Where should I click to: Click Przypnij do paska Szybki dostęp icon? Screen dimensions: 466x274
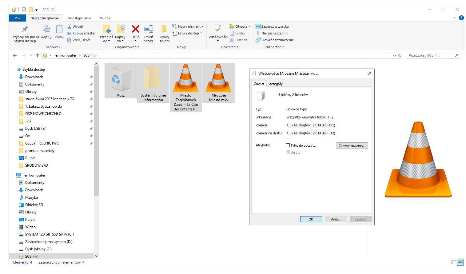click(25, 29)
